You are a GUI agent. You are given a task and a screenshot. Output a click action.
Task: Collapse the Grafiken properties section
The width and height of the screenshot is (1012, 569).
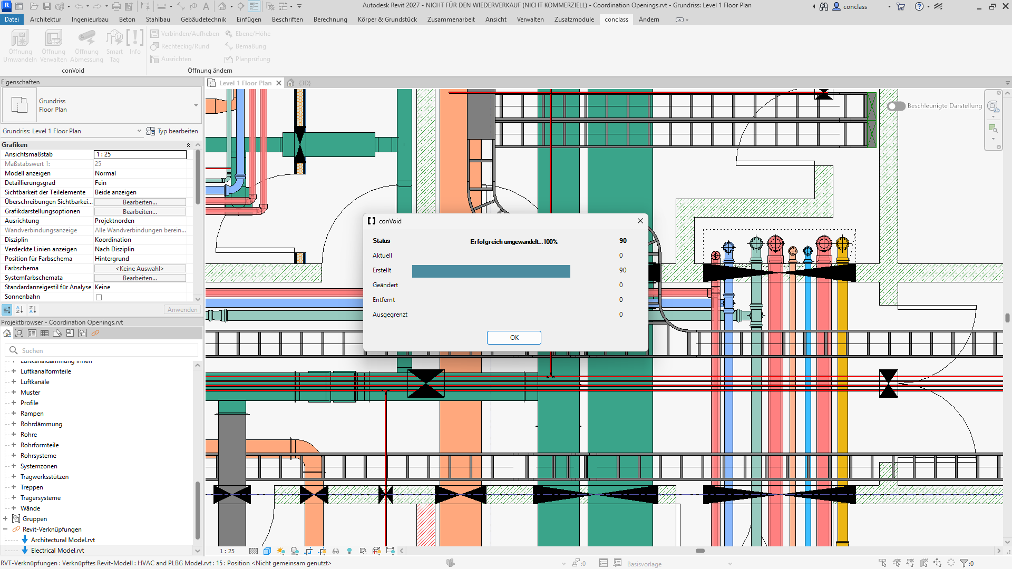(x=188, y=145)
